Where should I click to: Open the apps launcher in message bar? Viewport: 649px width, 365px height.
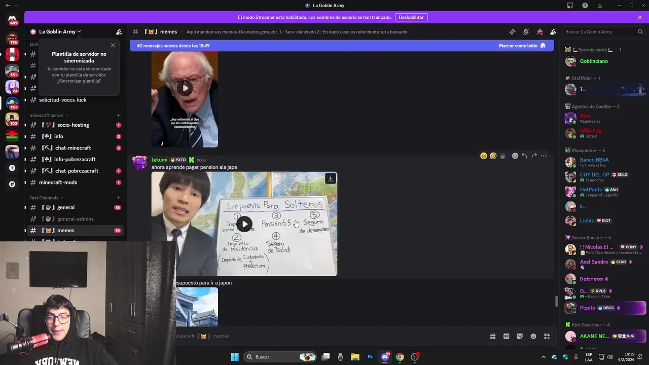pyautogui.click(x=547, y=336)
